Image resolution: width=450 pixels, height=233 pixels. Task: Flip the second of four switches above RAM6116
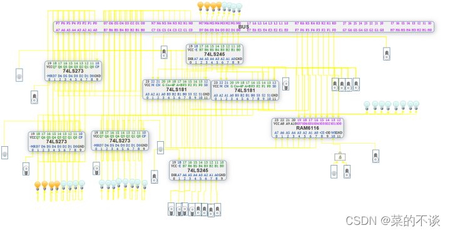(342, 85)
